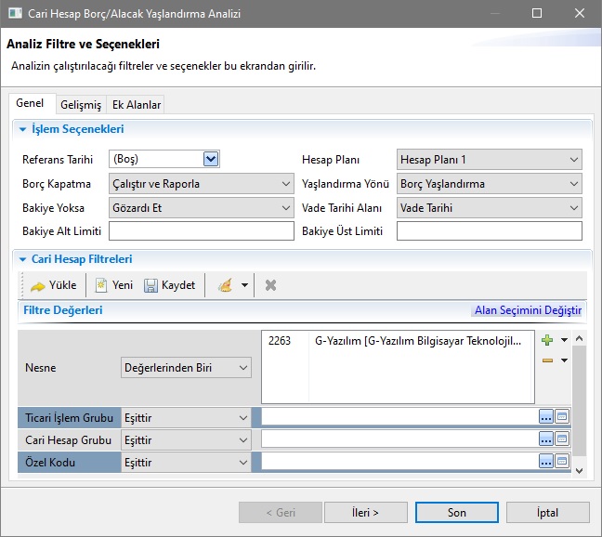Click the Bakiye Alt Limiti field

coord(202,230)
